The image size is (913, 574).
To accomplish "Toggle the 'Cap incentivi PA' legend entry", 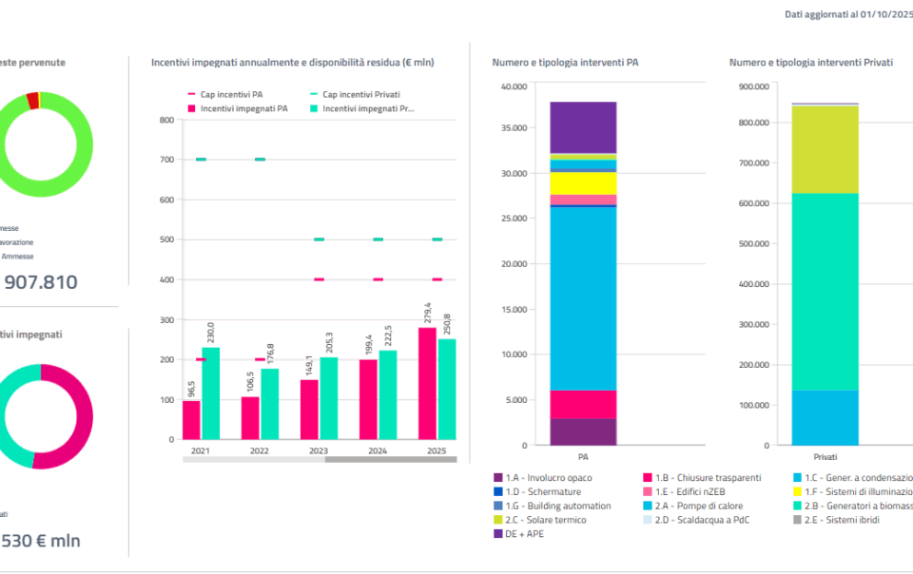I will (x=226, y=94).
